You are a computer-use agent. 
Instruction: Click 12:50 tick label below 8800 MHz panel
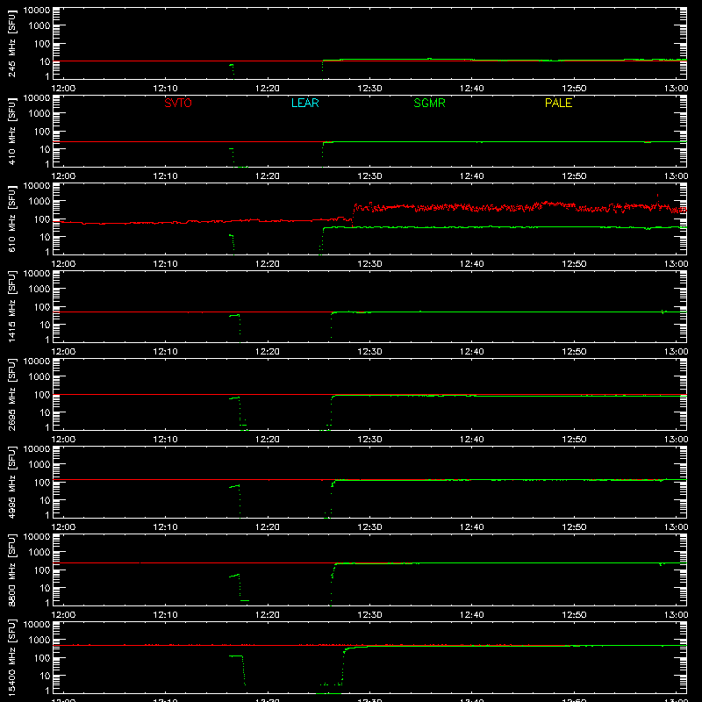(574, 615)
